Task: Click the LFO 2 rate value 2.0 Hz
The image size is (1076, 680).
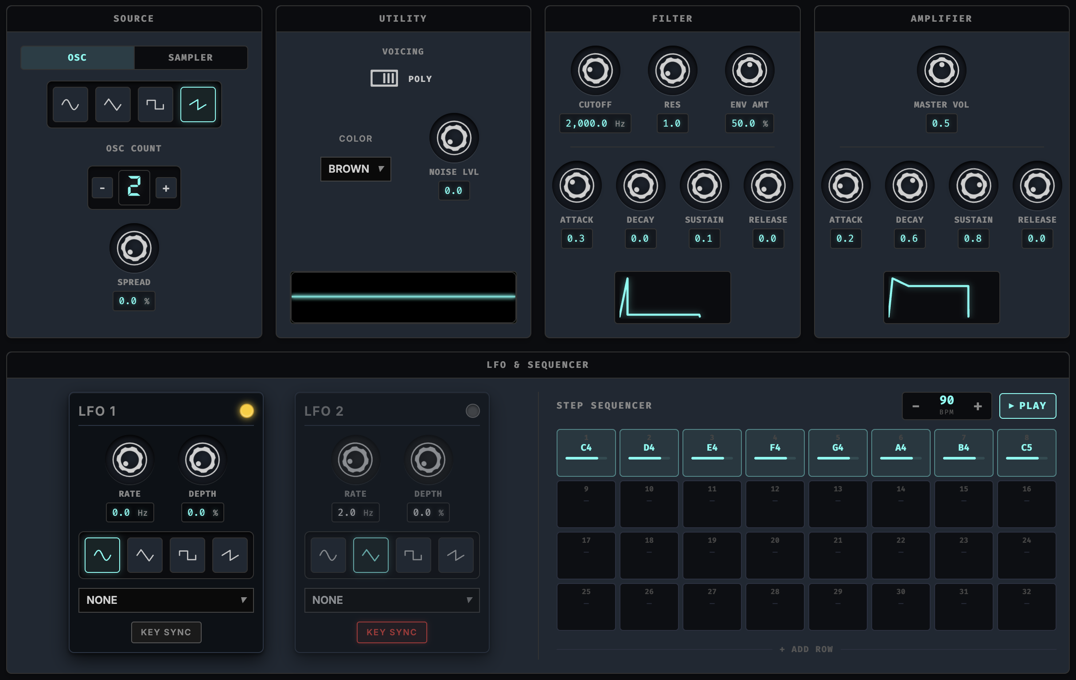Action: (x=355, y=512)
